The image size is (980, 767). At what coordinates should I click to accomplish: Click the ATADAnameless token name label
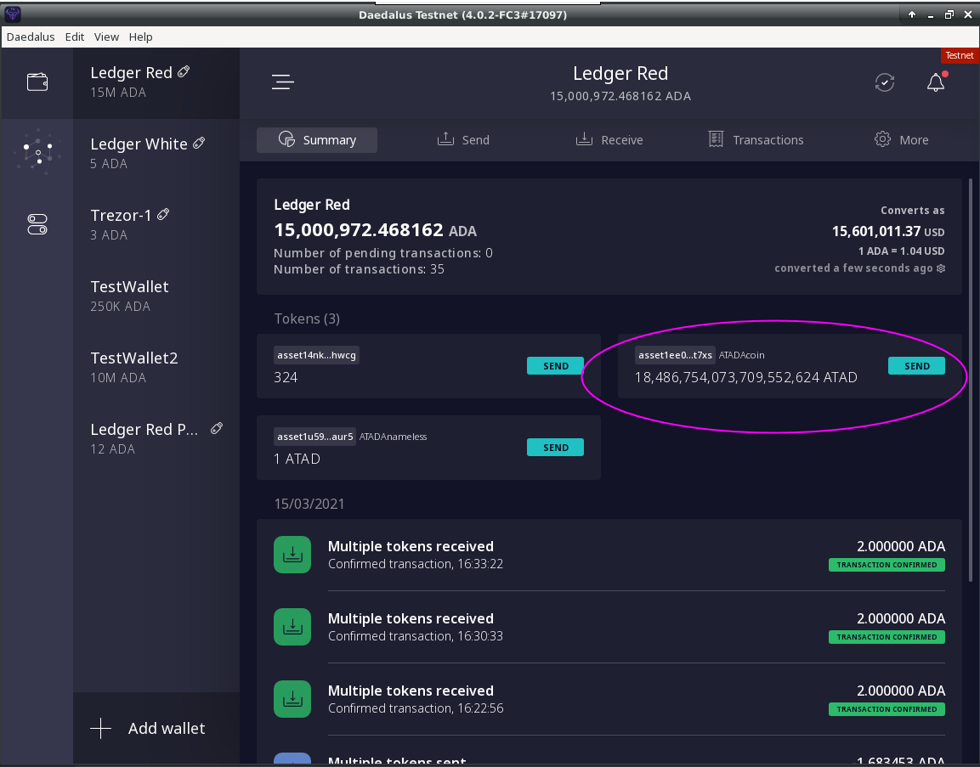pyautogui.click(x=394, y=437)
